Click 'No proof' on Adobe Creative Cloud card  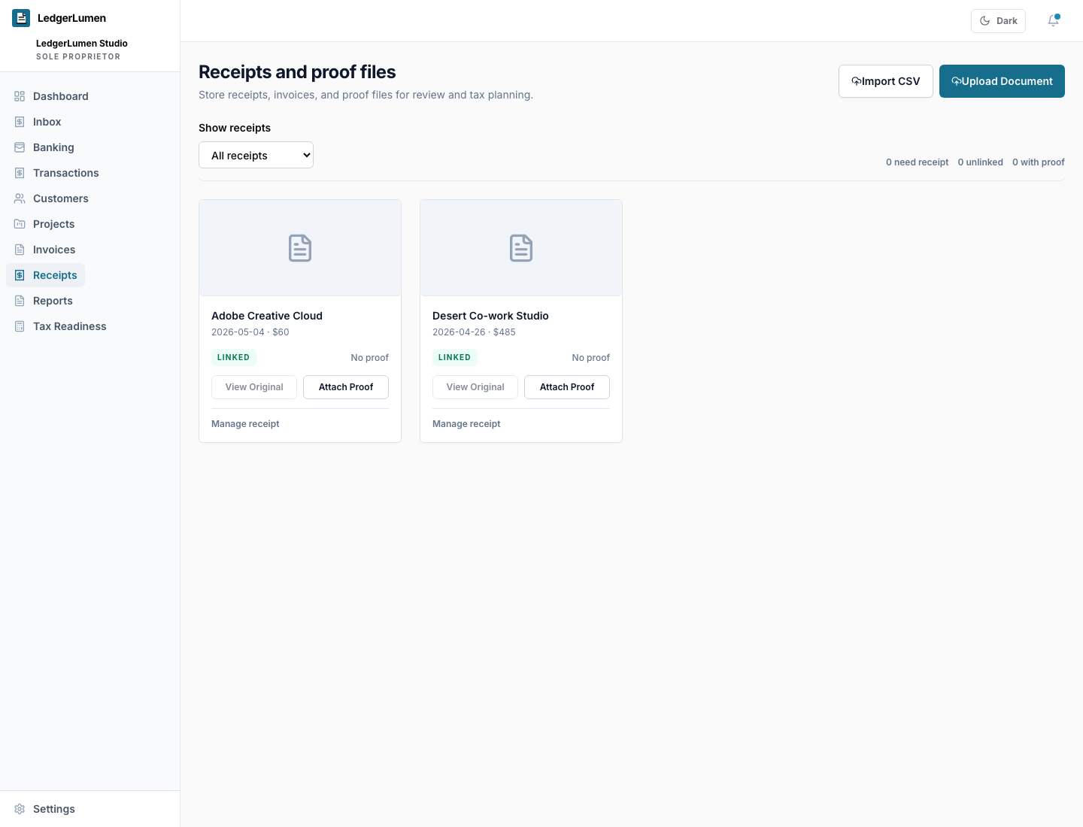click(x=369, y=358)
